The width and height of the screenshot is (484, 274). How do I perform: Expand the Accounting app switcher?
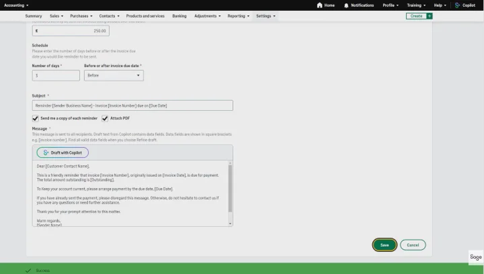[x=16, y=5]
